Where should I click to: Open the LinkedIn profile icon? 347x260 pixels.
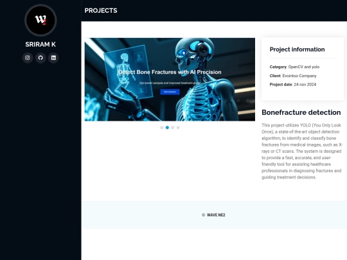(53, 58)
